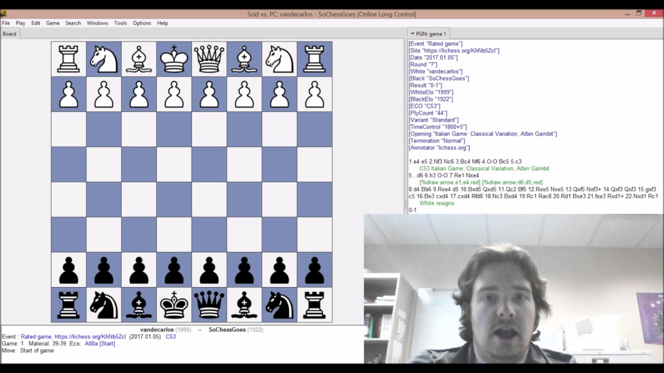Expand the PGN tab dropdown arrow
The width and height of the screenshot is (664, 373).
(x=413, y=34)
